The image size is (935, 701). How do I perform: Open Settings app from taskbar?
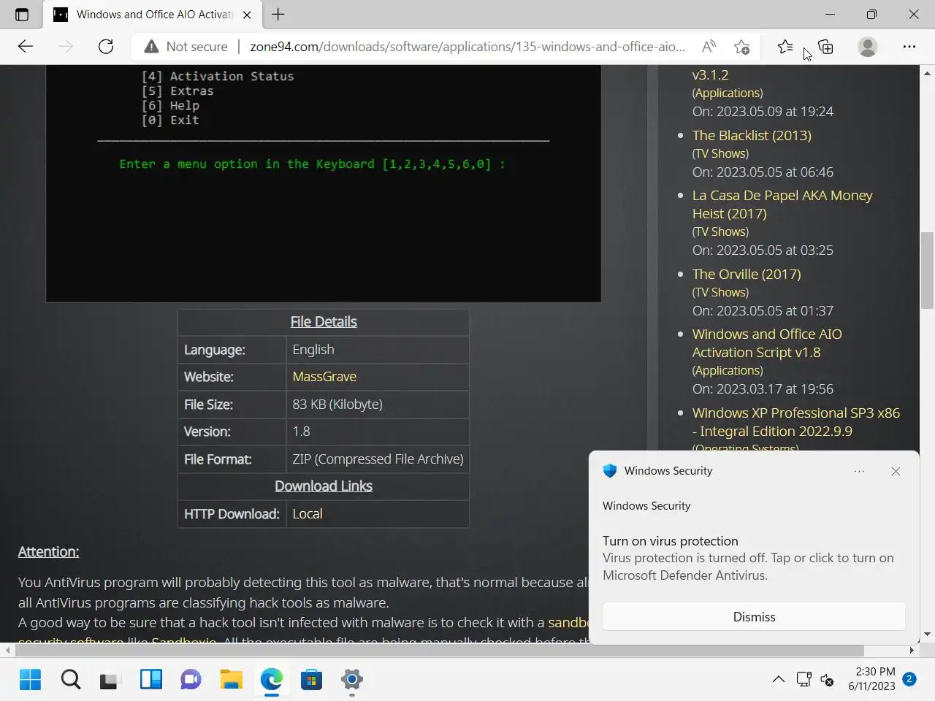coord(352,680)
